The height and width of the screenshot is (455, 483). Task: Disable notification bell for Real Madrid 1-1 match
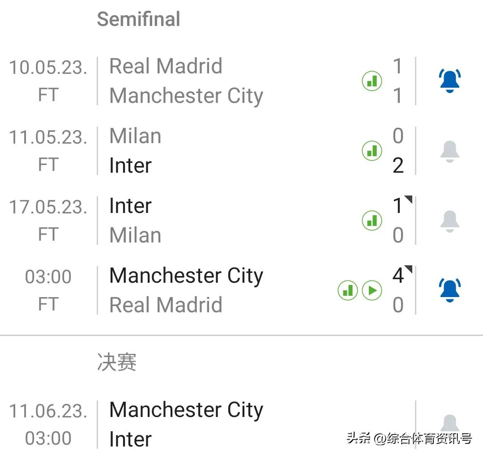[x=449, y=81]
